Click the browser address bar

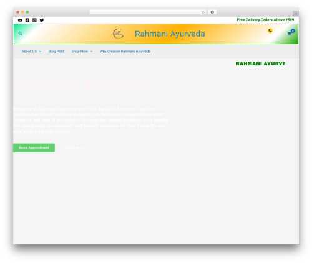(x=148, y=12)
